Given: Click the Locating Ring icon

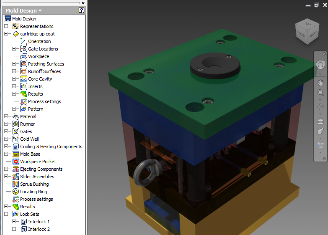Looking at the screenshot, I should (x=16, y=192).
